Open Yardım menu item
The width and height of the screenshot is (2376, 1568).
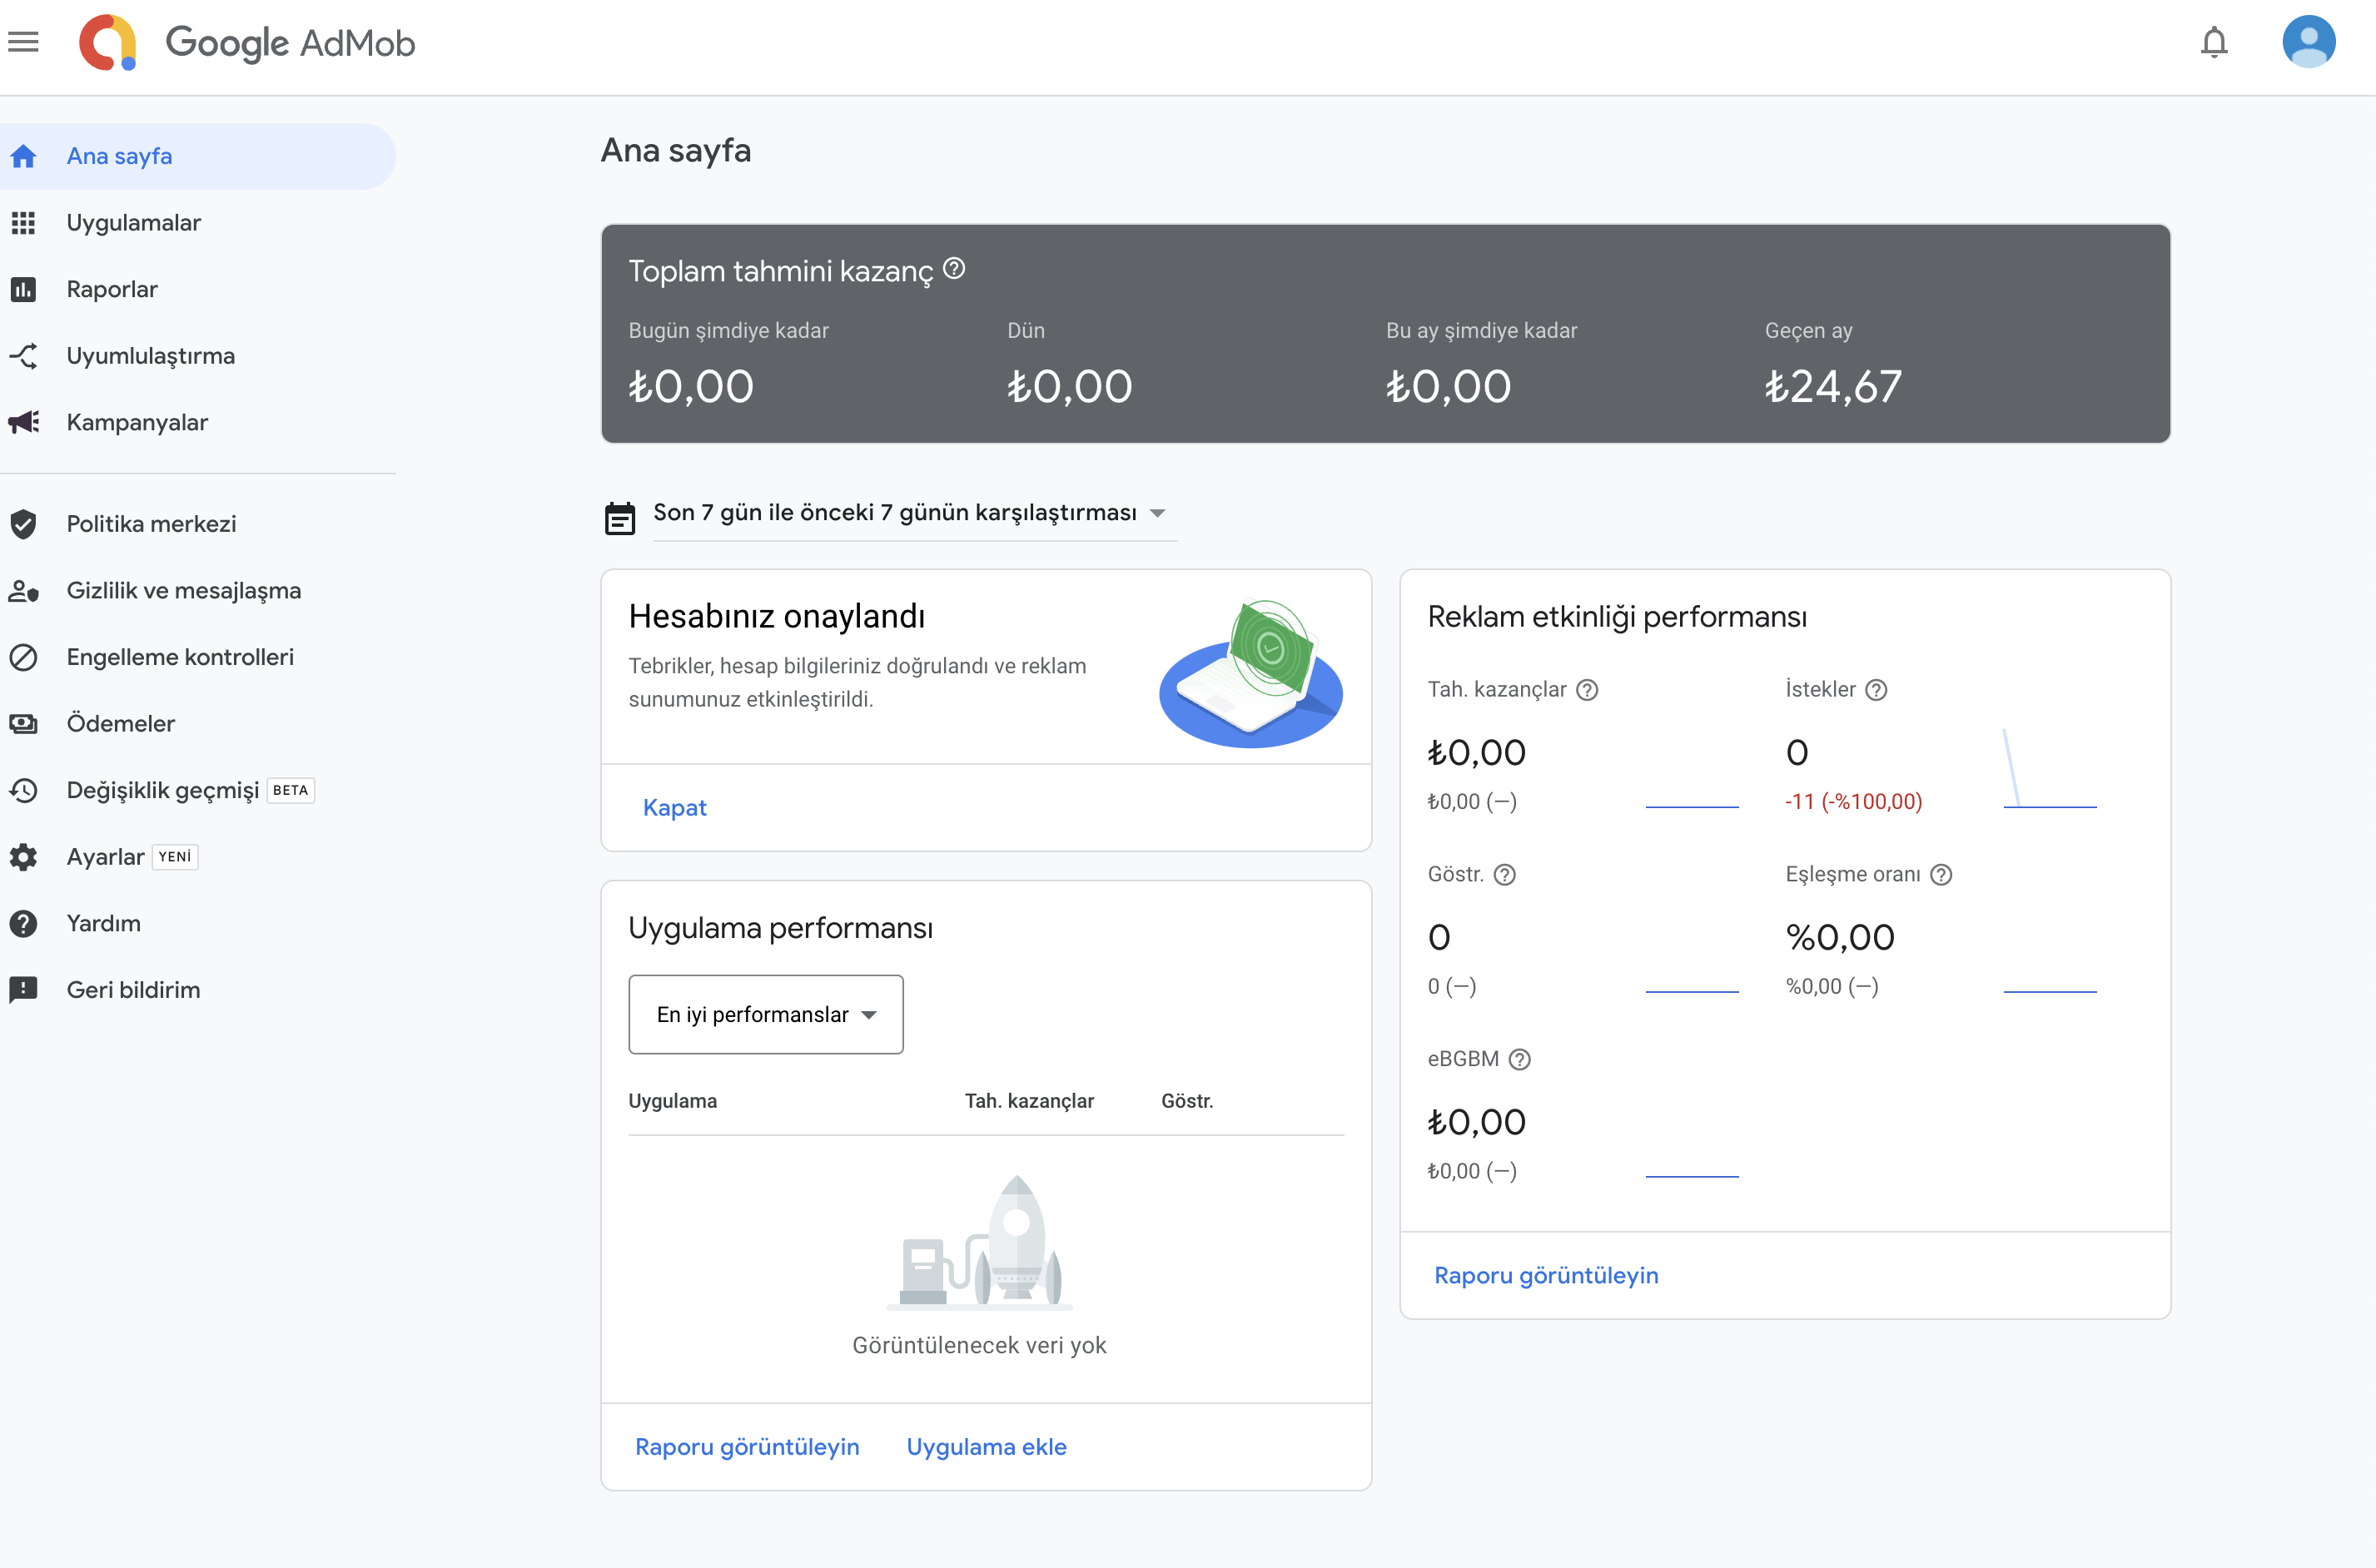click(x=198, y=923)
